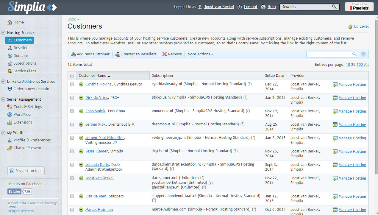Click Manage Hosting for Marcel Huisman
Screen dimensions: 378x215
coord(352,210)
